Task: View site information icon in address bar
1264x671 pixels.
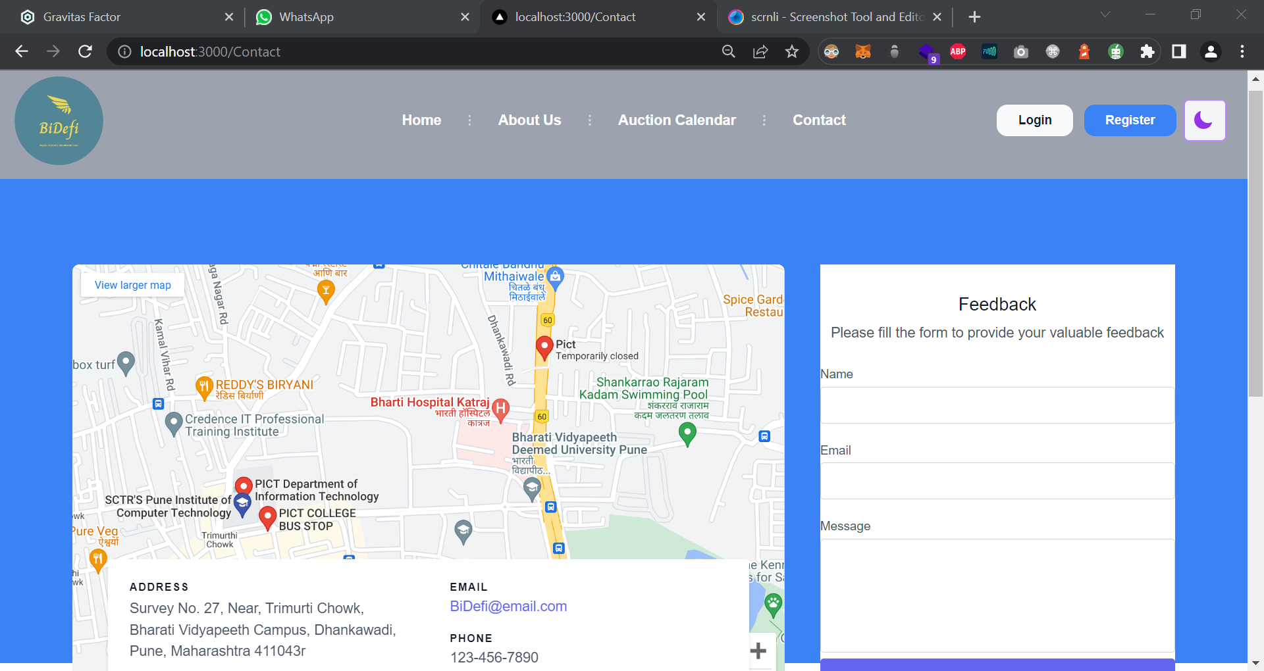Action: pyautogui.click(x=124, y=51)
